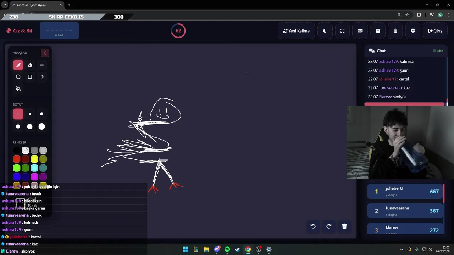
Task: Click the round 62 countdown timer
Action: pyautogui.click(x=178, y=31)
